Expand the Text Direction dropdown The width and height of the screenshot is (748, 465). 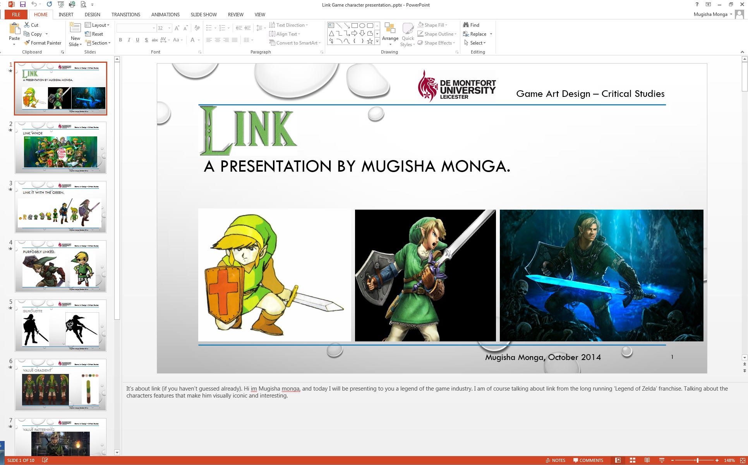click(x=288, y=25)
